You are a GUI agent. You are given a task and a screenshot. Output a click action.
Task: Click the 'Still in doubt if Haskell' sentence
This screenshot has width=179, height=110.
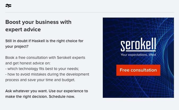point(44,41)
